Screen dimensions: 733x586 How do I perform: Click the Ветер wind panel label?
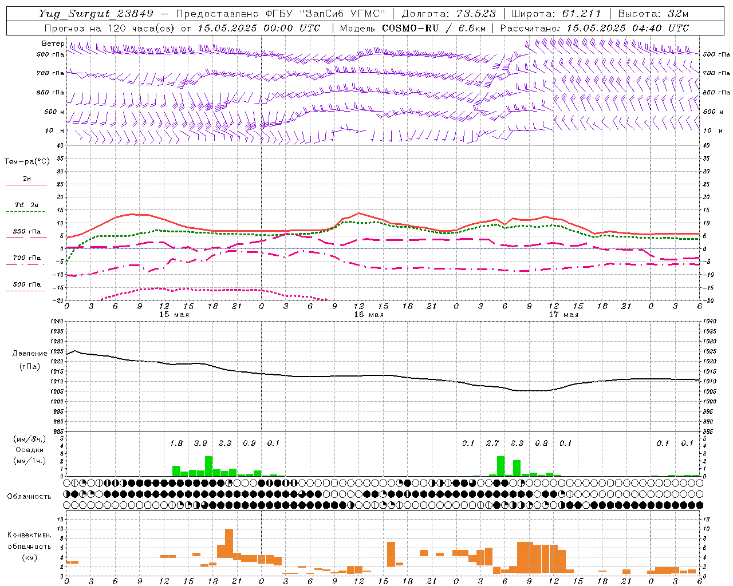coord(53,43)
